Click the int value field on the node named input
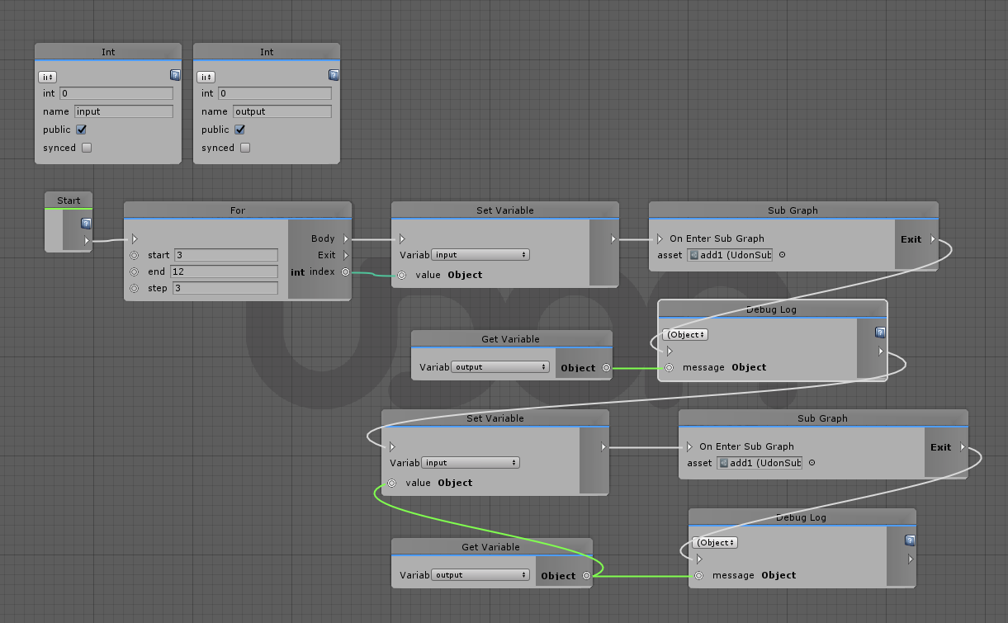Image resolution: width=1008 pixels, height=623 pixels. pyautogui.click(x=116, y=93)
